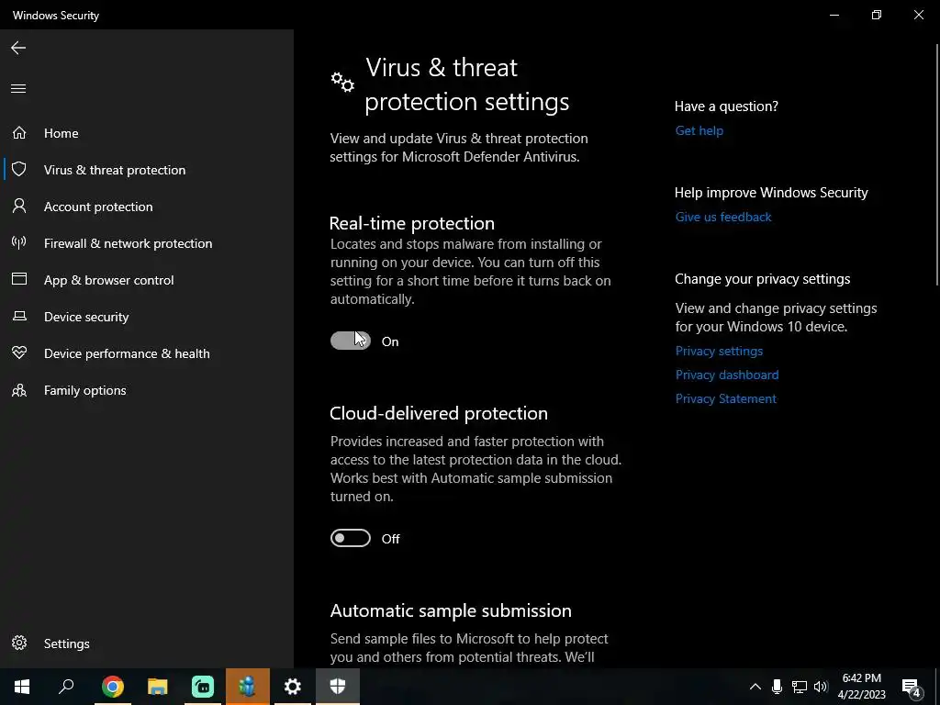Open the hamburger navigation menu

point(18,89)
